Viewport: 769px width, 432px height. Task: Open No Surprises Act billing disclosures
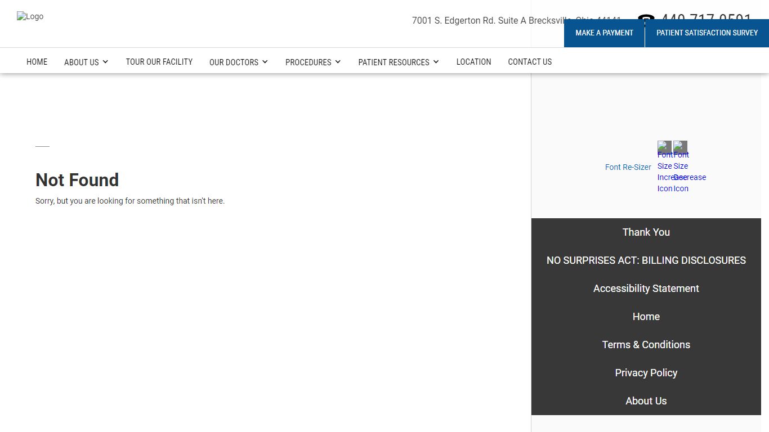coord(646,260)
